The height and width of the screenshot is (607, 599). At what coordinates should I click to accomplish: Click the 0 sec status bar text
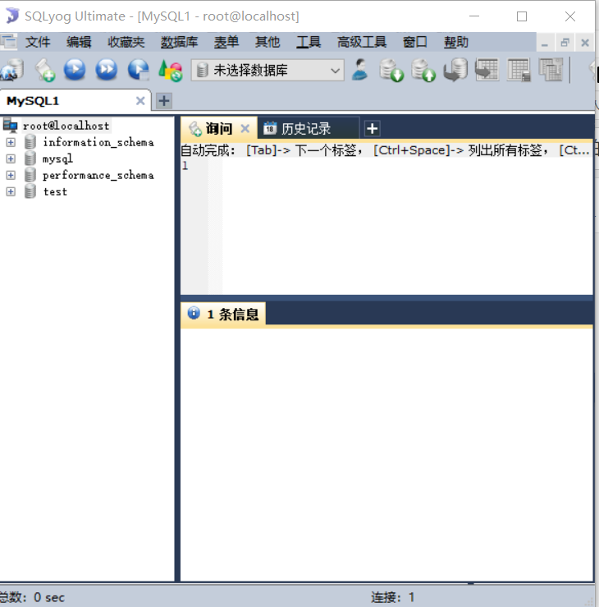(x=49, y=597)
